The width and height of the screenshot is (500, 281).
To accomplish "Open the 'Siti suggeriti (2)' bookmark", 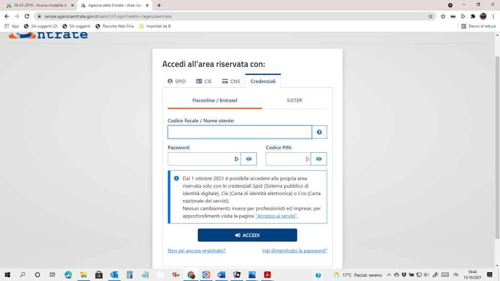I will [41, 26].
